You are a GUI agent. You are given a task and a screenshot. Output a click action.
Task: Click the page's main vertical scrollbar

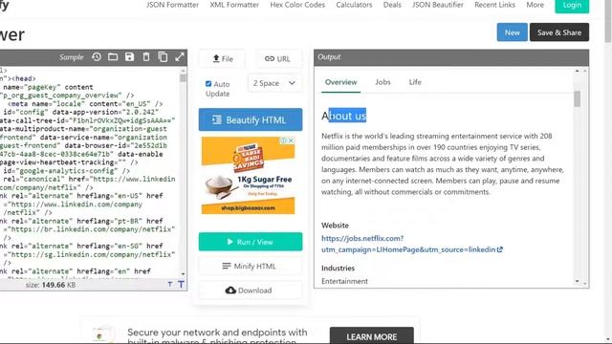pos(608,22)
